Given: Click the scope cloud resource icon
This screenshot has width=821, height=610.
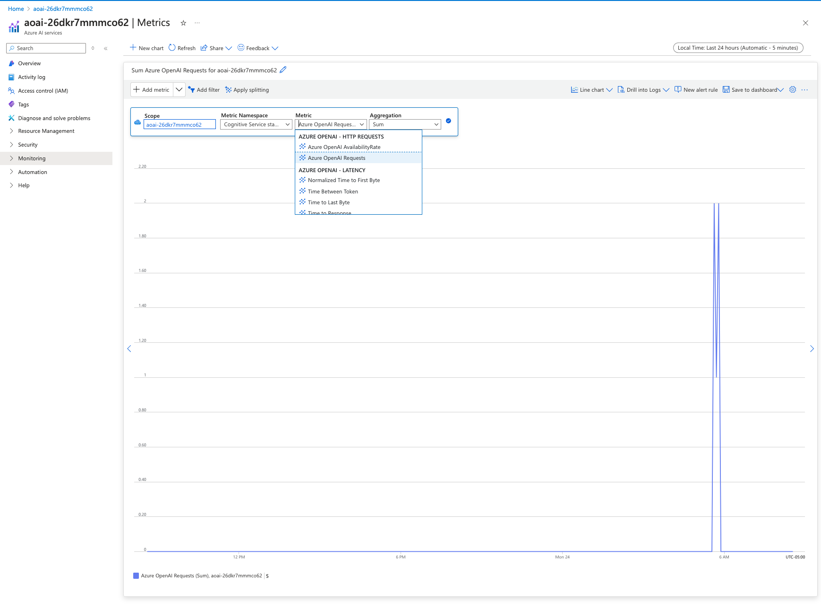Looking at the screenshot, I should (x=137, y=122).
